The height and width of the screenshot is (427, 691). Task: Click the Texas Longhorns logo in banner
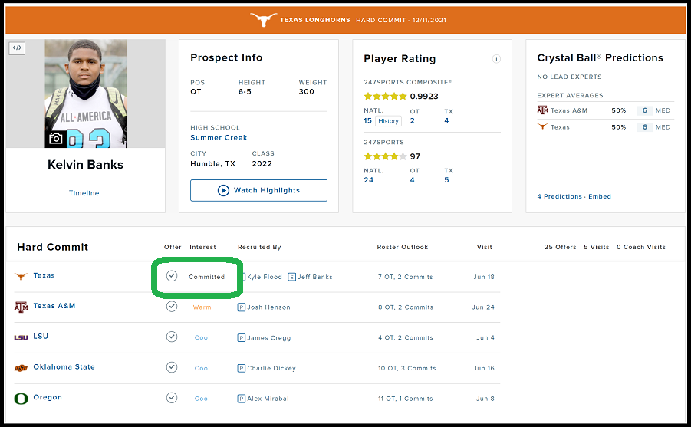264,20
